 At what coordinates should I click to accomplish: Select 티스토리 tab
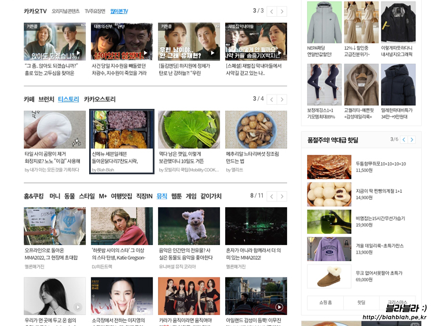click(68, 99)
